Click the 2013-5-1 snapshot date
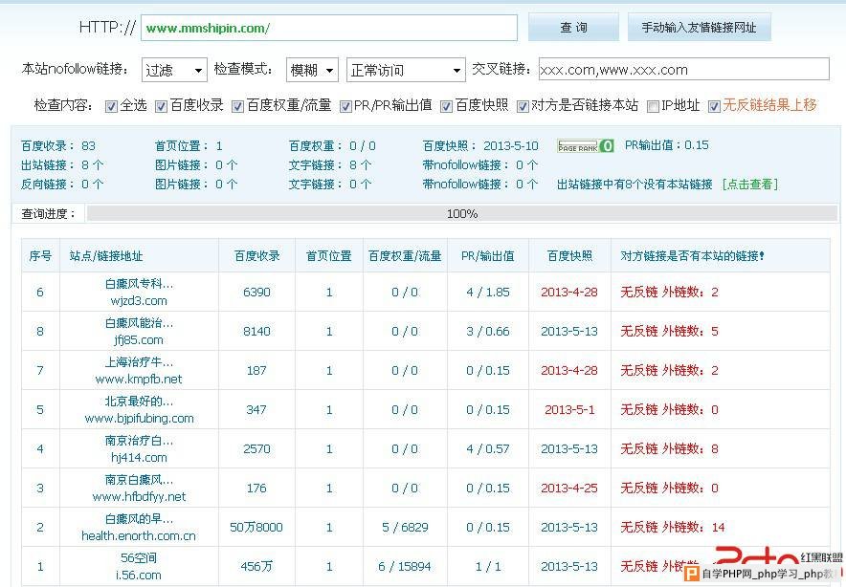This screenshot has height=587, width=846. click(x=569, y=410)
